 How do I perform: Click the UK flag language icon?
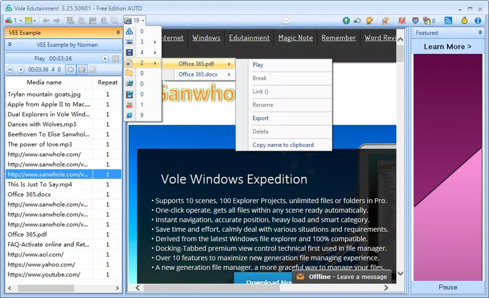point(427,20)
